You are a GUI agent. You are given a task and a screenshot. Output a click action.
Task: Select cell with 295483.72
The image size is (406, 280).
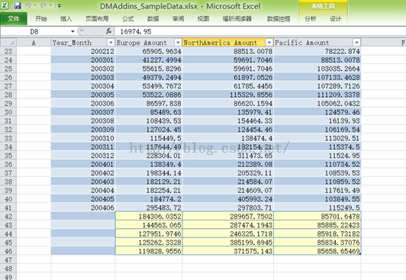point(149,208)
